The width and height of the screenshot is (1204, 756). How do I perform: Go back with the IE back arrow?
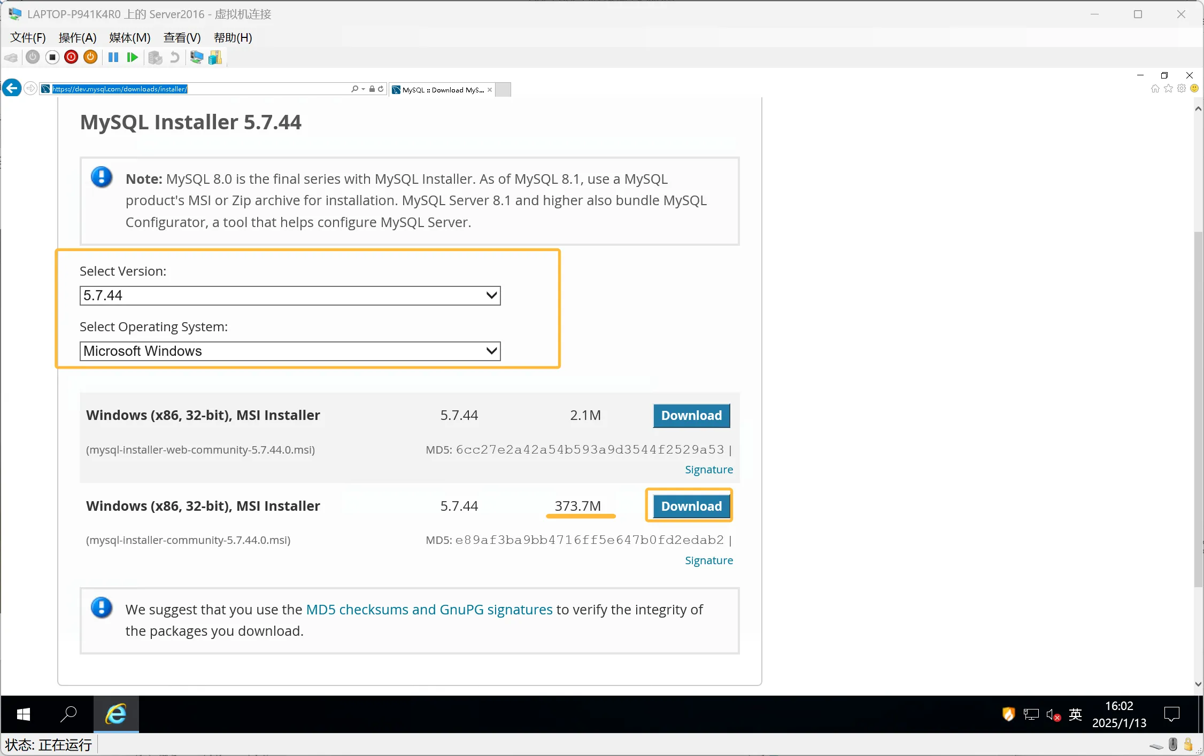12,88
